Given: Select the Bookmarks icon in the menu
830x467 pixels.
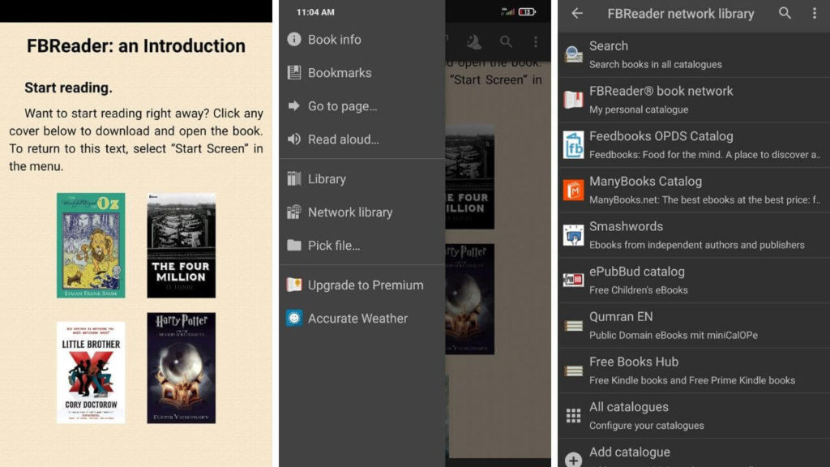Looking at the screenshot, I should [293, 72].
